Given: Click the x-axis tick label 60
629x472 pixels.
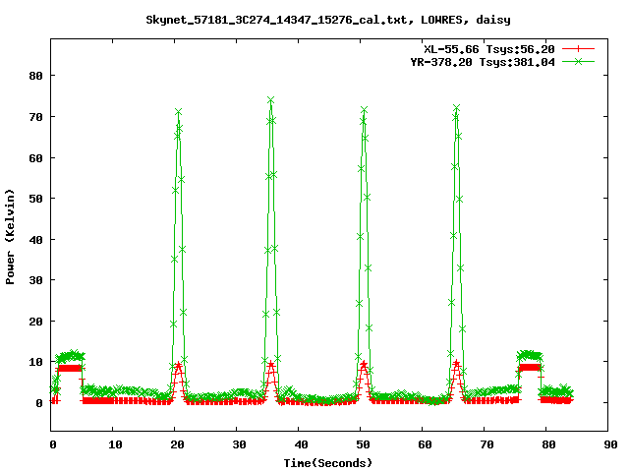Looking at the screenshot, I should tap(425, 444).
